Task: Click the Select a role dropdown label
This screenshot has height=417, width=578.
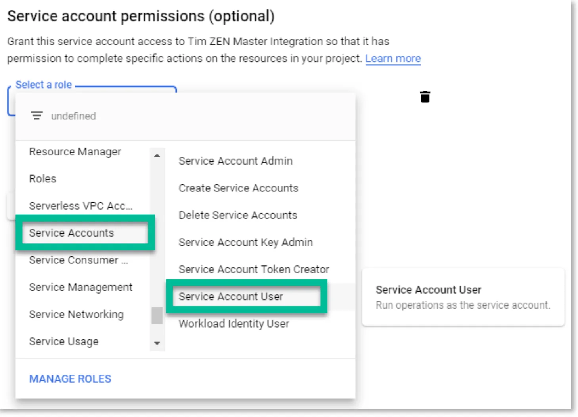Action: (x=44, y=85)
